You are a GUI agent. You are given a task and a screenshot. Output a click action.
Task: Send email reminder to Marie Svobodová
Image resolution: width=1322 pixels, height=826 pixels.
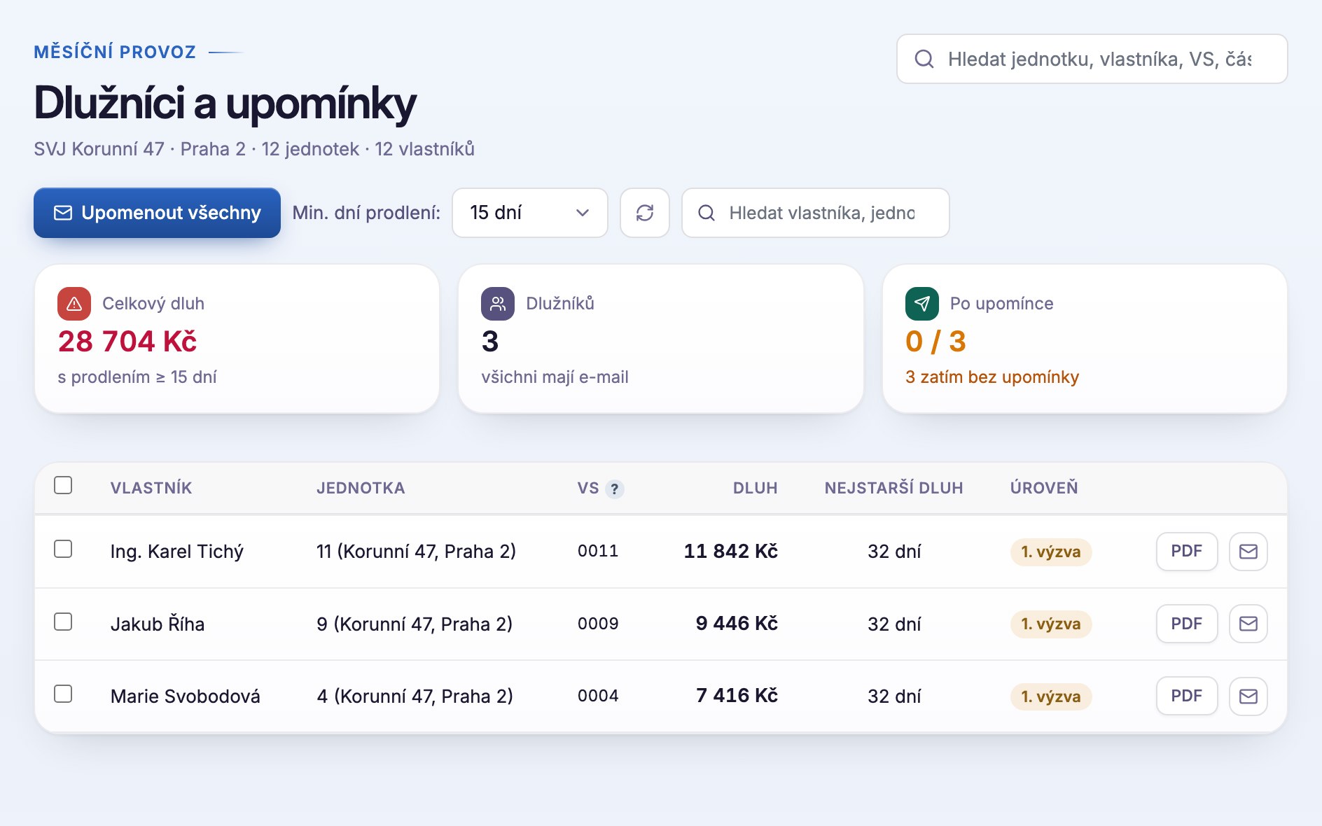click(x=1248, y=696)
